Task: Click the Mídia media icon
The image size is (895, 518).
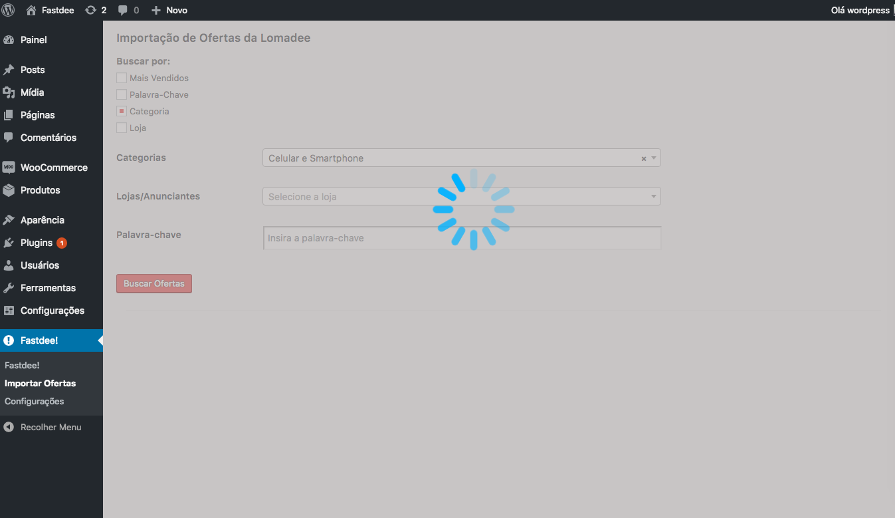Action: click(x=9, y=92)
